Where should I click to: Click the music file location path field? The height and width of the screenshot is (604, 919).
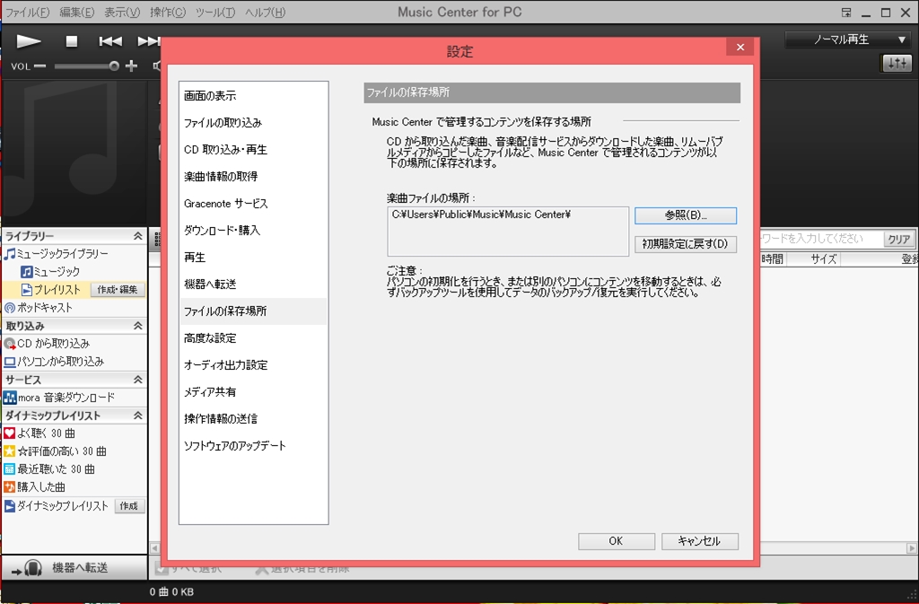tap(508, 231)
